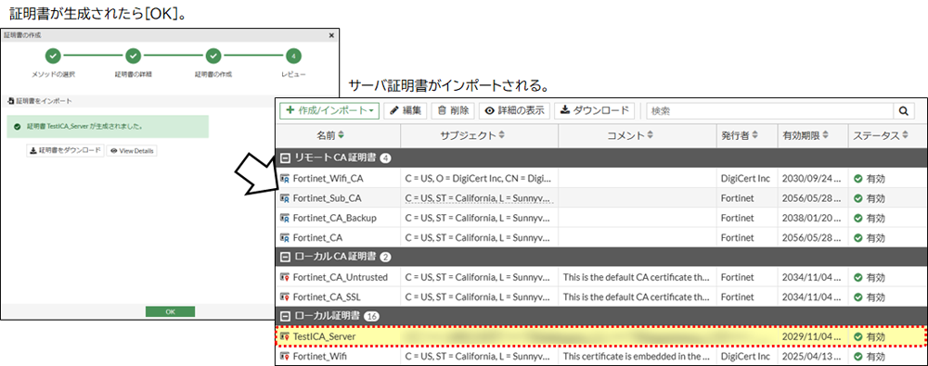
Task: Click the 有効 status checkmark of Fortinet_CA row
Action: [858, 238]
